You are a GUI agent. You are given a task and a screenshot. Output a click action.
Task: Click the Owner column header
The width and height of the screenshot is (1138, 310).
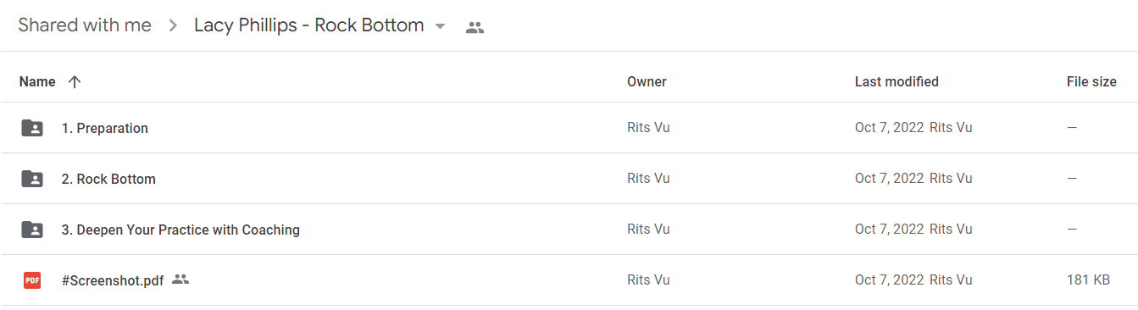coord(647,82)
